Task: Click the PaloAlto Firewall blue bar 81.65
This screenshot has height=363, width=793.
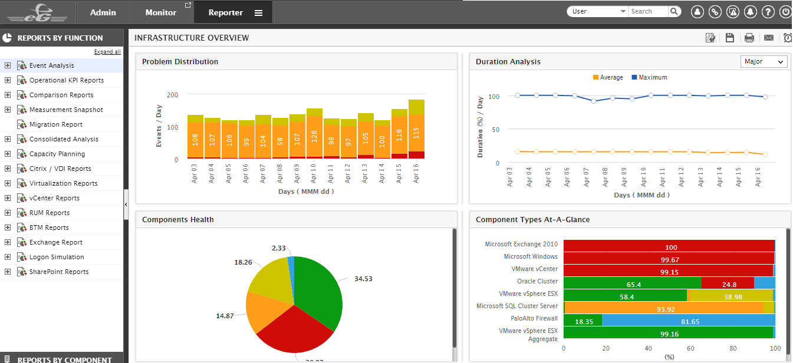Action: tap(689, 321)
